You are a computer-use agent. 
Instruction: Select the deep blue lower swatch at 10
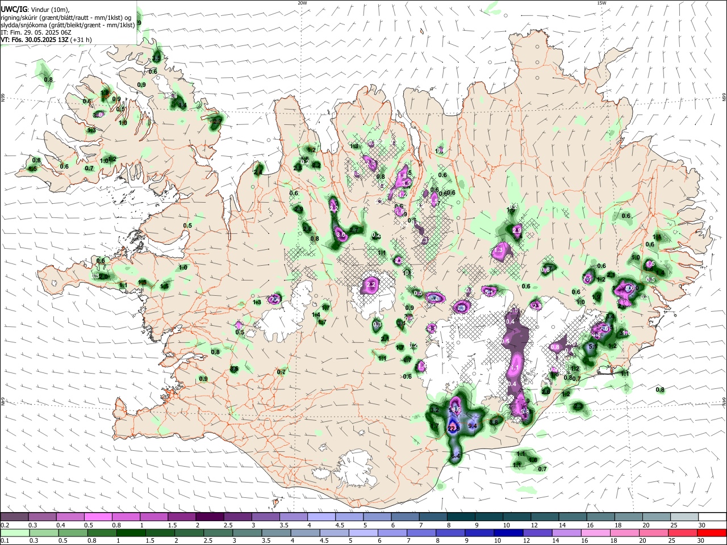click(507, 533)
